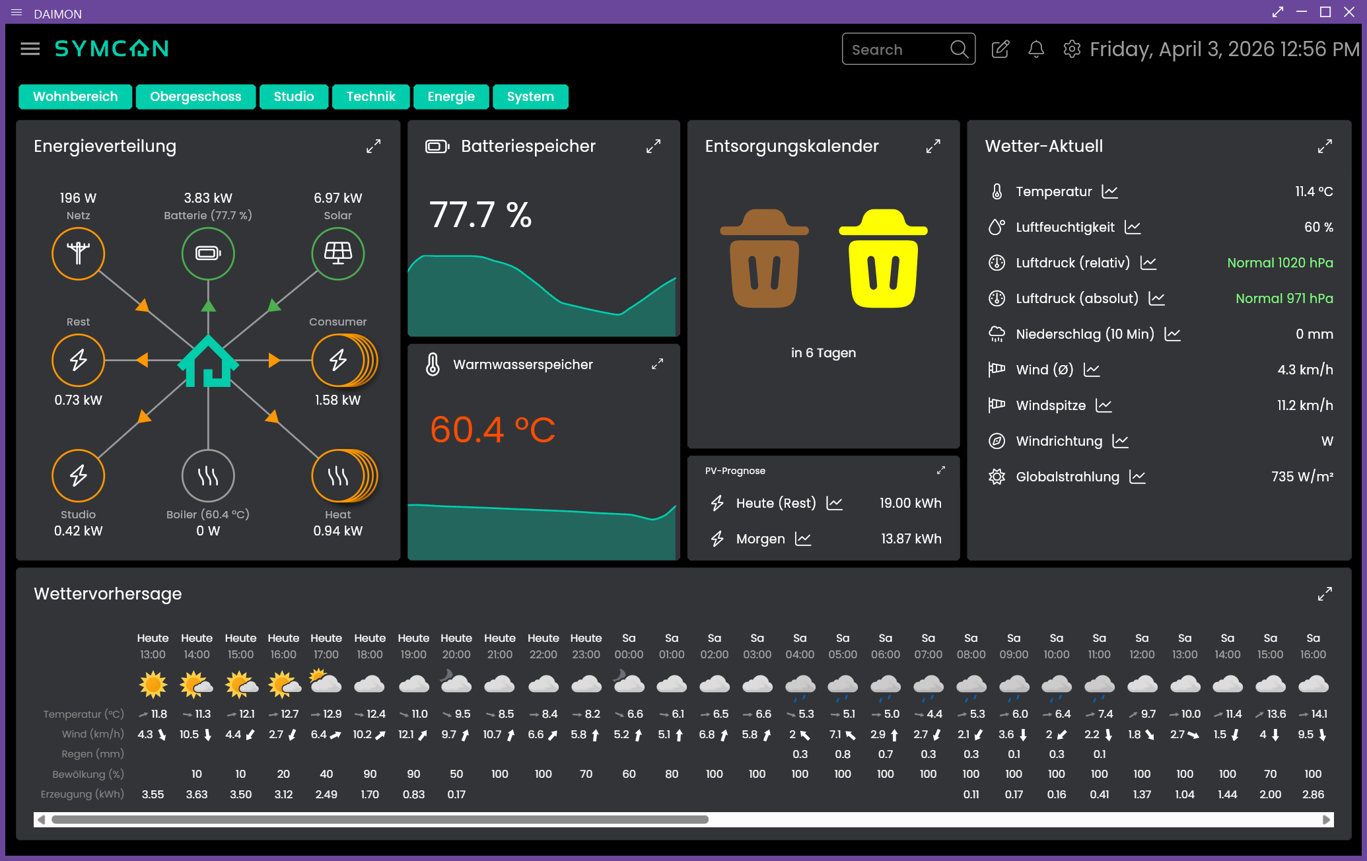Expand the Wetter-Aktuell tile
The image size is (1367, 861).
(1324, 147)
